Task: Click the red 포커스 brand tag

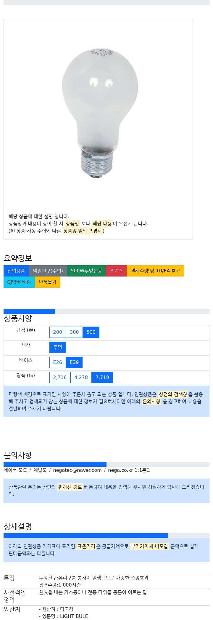Action: (x=116, y=271)
